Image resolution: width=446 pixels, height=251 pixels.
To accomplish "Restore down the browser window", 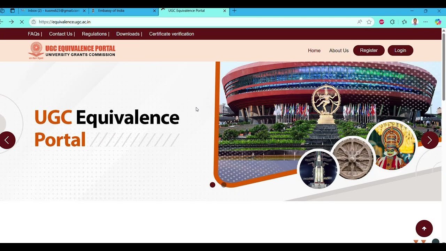I will (425, 11).
